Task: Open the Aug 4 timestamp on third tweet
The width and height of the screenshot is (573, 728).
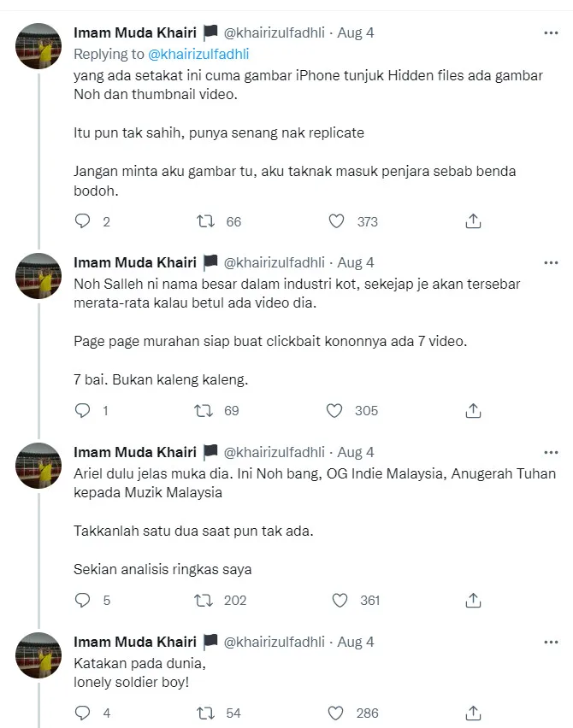Action: 356,452
